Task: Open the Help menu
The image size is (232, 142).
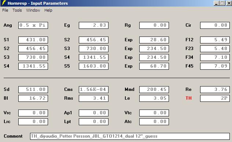Action: tap(48, 10)
